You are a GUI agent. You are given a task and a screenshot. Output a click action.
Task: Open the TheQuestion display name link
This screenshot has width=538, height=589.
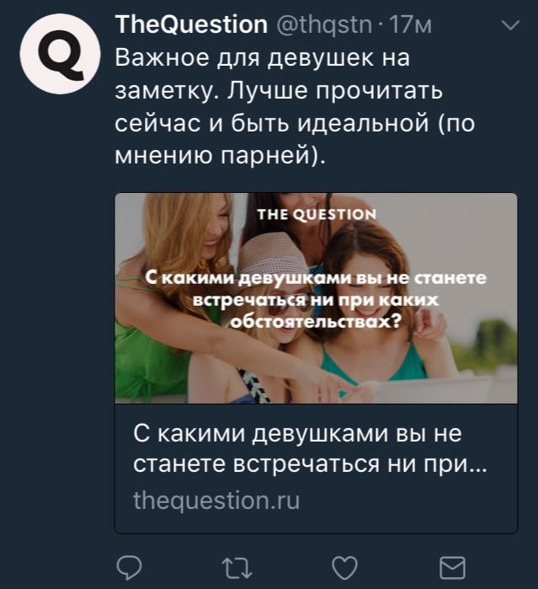click(191, 24)
